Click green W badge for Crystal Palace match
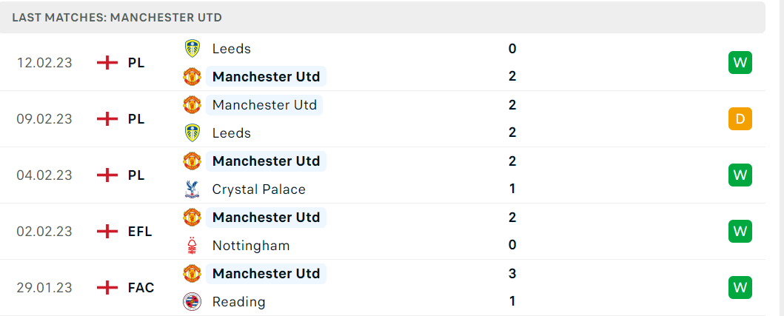 point(740,175)
